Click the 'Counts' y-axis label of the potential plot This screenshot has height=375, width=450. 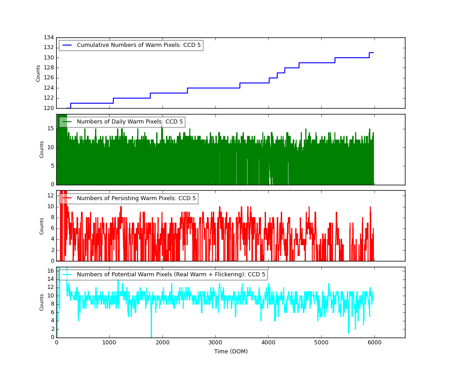[41, 302]
